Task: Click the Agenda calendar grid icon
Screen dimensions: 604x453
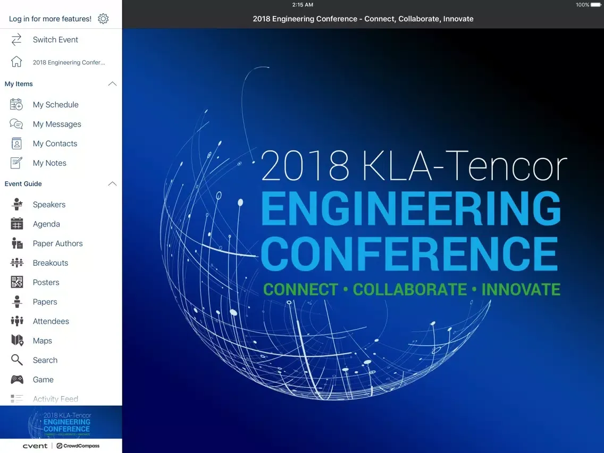Action: 17,224
